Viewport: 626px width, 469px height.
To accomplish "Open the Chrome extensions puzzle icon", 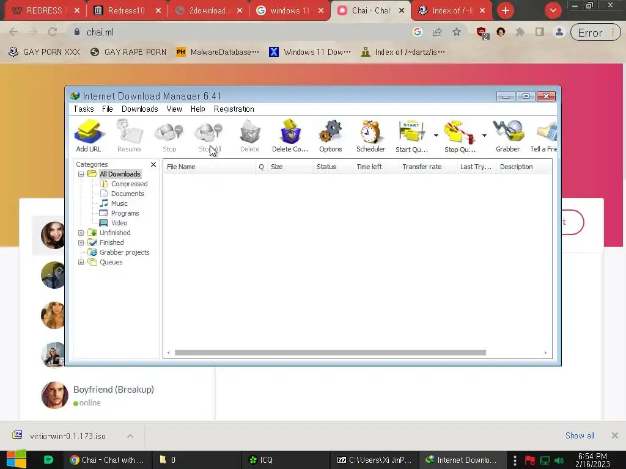I will coord(520,32).
